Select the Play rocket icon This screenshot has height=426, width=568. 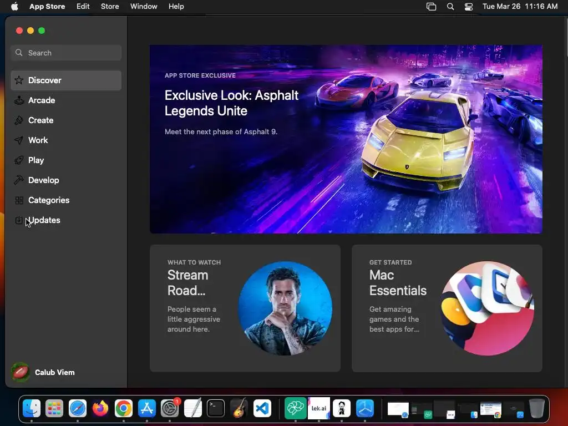point(19,160)
